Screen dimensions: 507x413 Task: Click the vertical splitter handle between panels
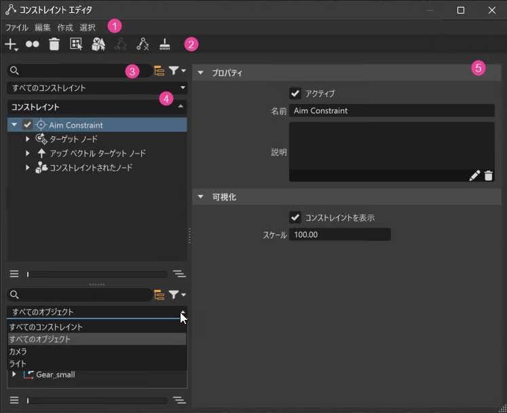click(x=189, y=236)
